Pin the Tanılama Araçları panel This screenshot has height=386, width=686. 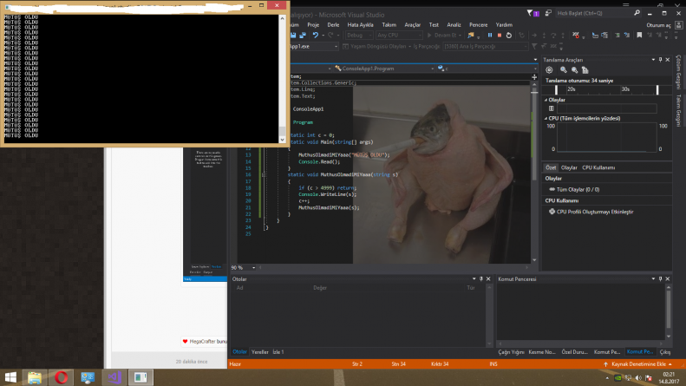click(x=660, y=60)
